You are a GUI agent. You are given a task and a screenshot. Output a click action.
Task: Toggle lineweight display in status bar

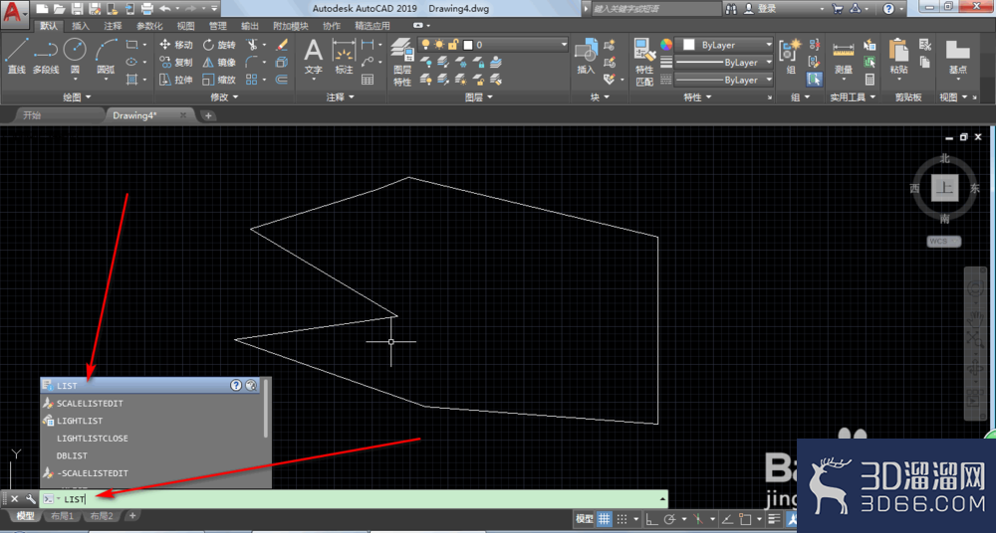(774, 518)
